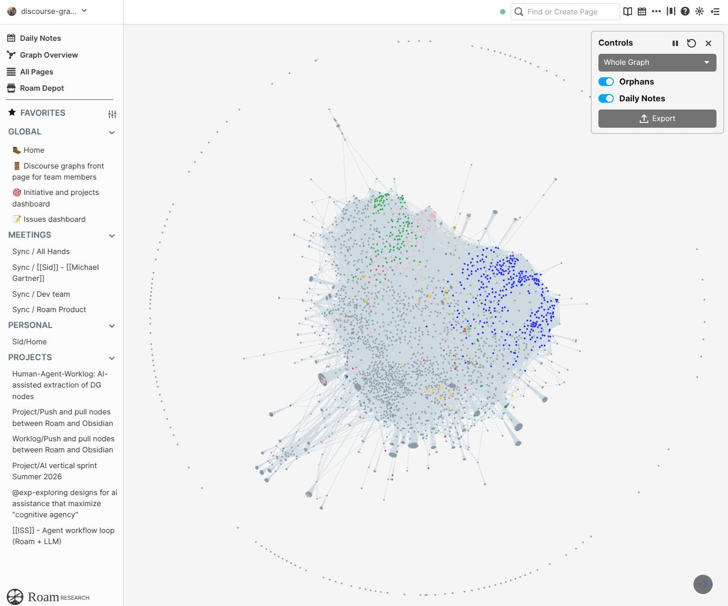Open Project/Push and pull nodes page
728x606 pixels.
click(x=63, y=417)
